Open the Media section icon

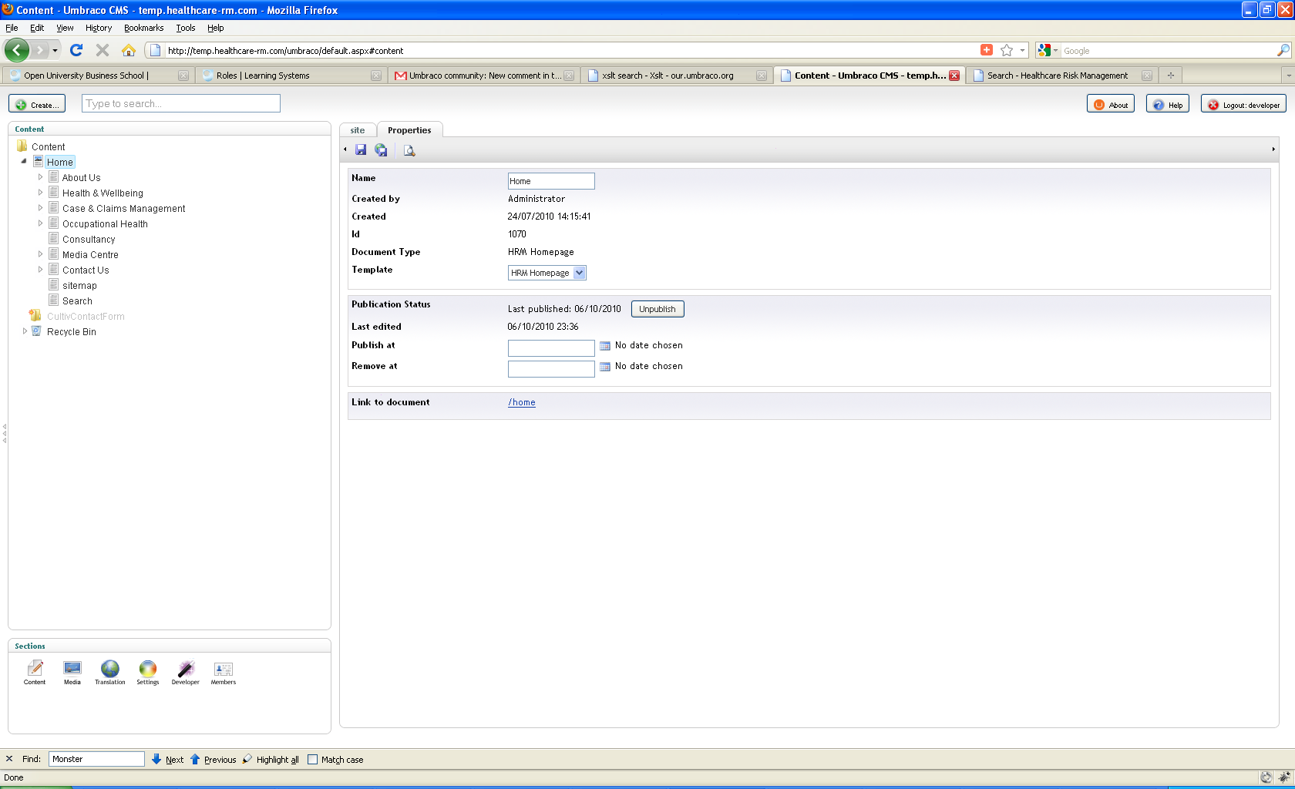click(72, 673)
